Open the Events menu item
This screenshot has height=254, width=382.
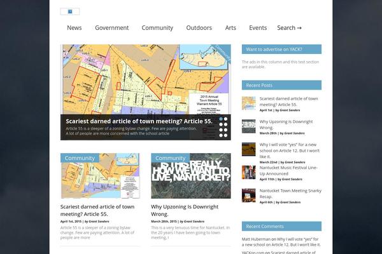pos(258,28)
